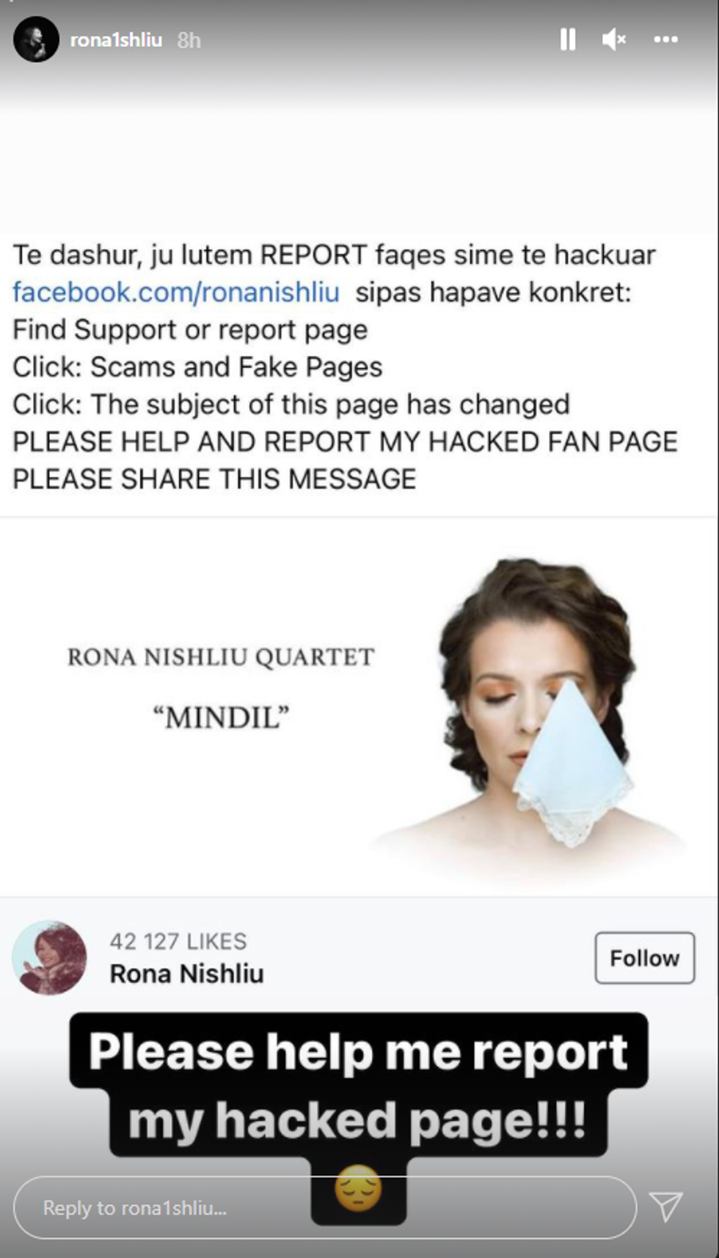This screenshot has width=719, height=1258.
Task: Click the "PLEASE SHARE THIS MESSAGE" line
Action: [214, 480]
